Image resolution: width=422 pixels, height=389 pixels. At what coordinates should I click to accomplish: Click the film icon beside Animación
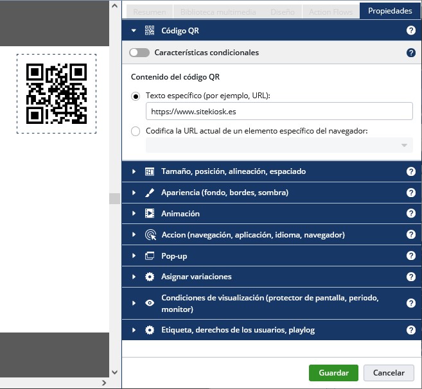150,214
